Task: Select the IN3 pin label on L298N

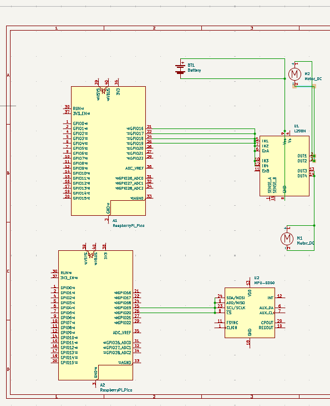Action: click(265, 161)
